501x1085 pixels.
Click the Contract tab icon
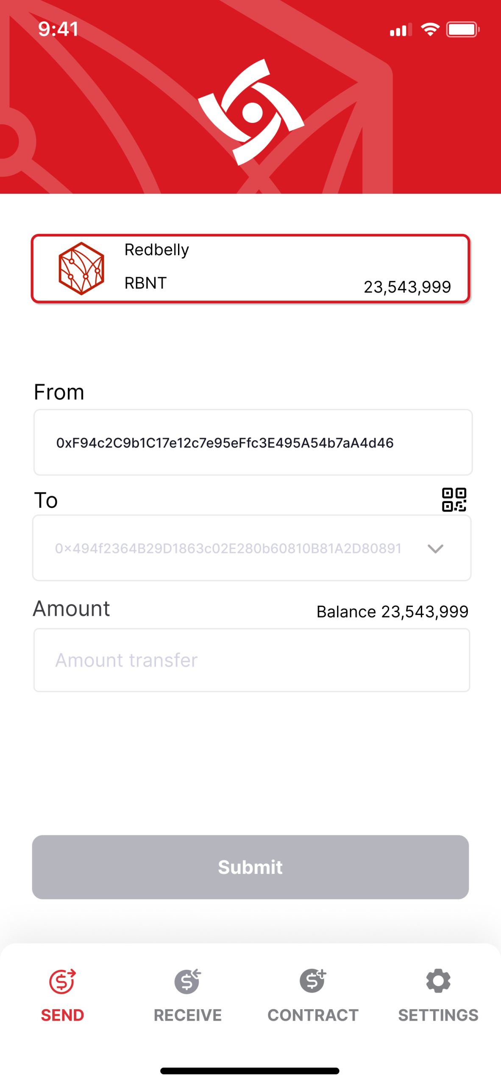[x=313, y=980]
